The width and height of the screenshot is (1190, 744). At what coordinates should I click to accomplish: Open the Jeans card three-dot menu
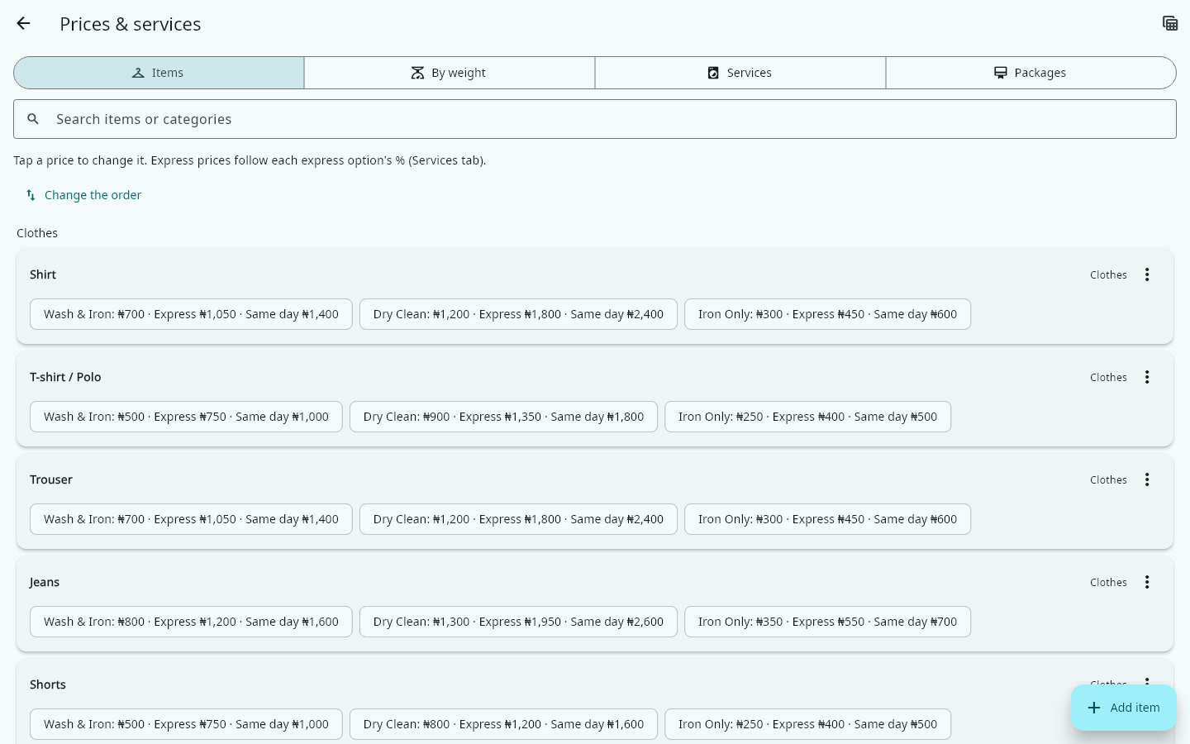[x=1147, y=582]
